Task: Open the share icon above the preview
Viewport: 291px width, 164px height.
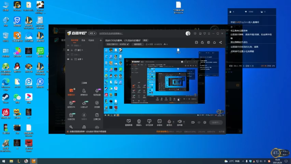Action: (x=221, y=42)
